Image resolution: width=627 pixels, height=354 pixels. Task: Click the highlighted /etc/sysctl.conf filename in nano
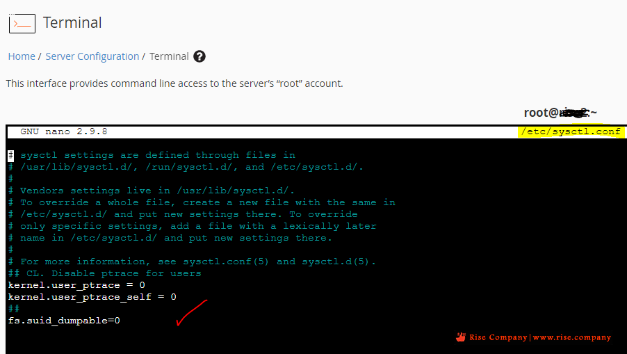point(571,131)
